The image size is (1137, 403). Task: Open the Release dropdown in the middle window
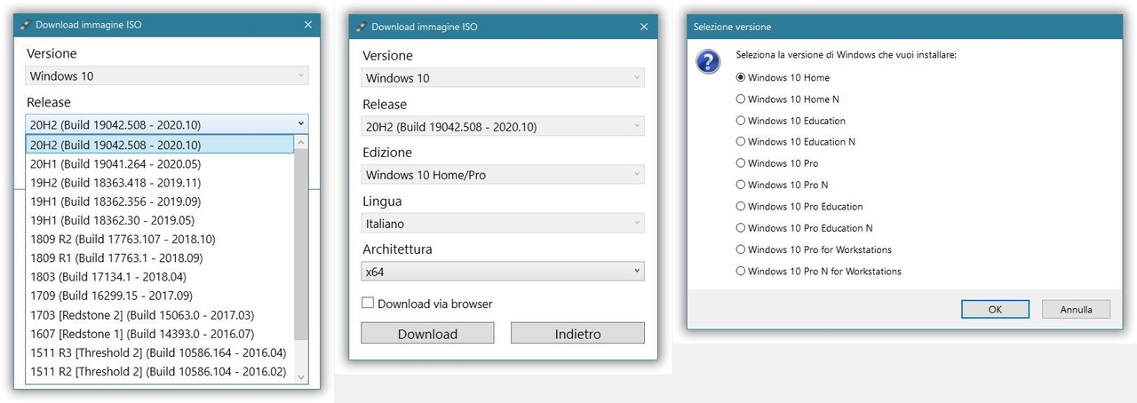pos(504,126)
